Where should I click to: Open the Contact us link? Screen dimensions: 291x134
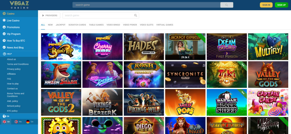(x=12, y=88)
